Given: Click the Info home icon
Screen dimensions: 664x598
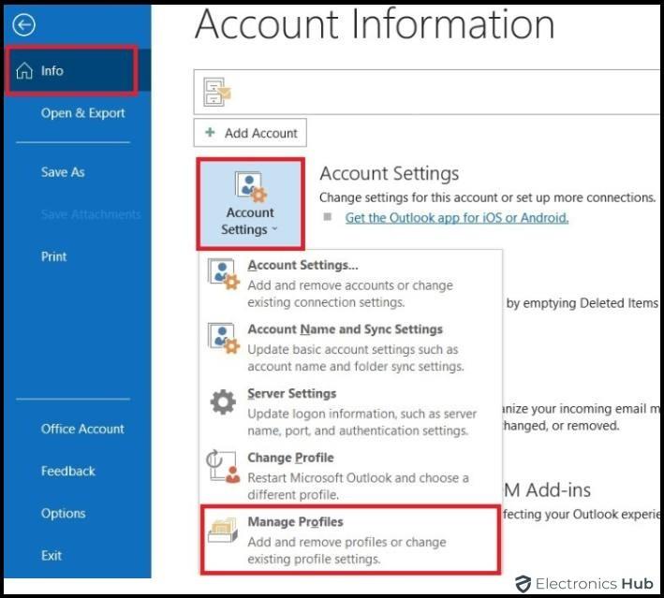Looking at the screenshot, I should (x=24, y=71).
